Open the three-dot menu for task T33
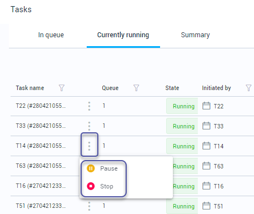This screenshot has width=254, height=214. [x=89, y=126]
